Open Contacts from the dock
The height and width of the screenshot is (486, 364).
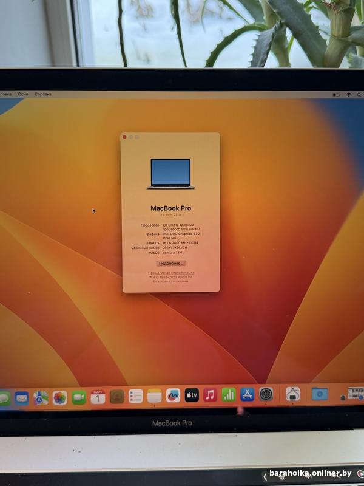coord(117,397)
